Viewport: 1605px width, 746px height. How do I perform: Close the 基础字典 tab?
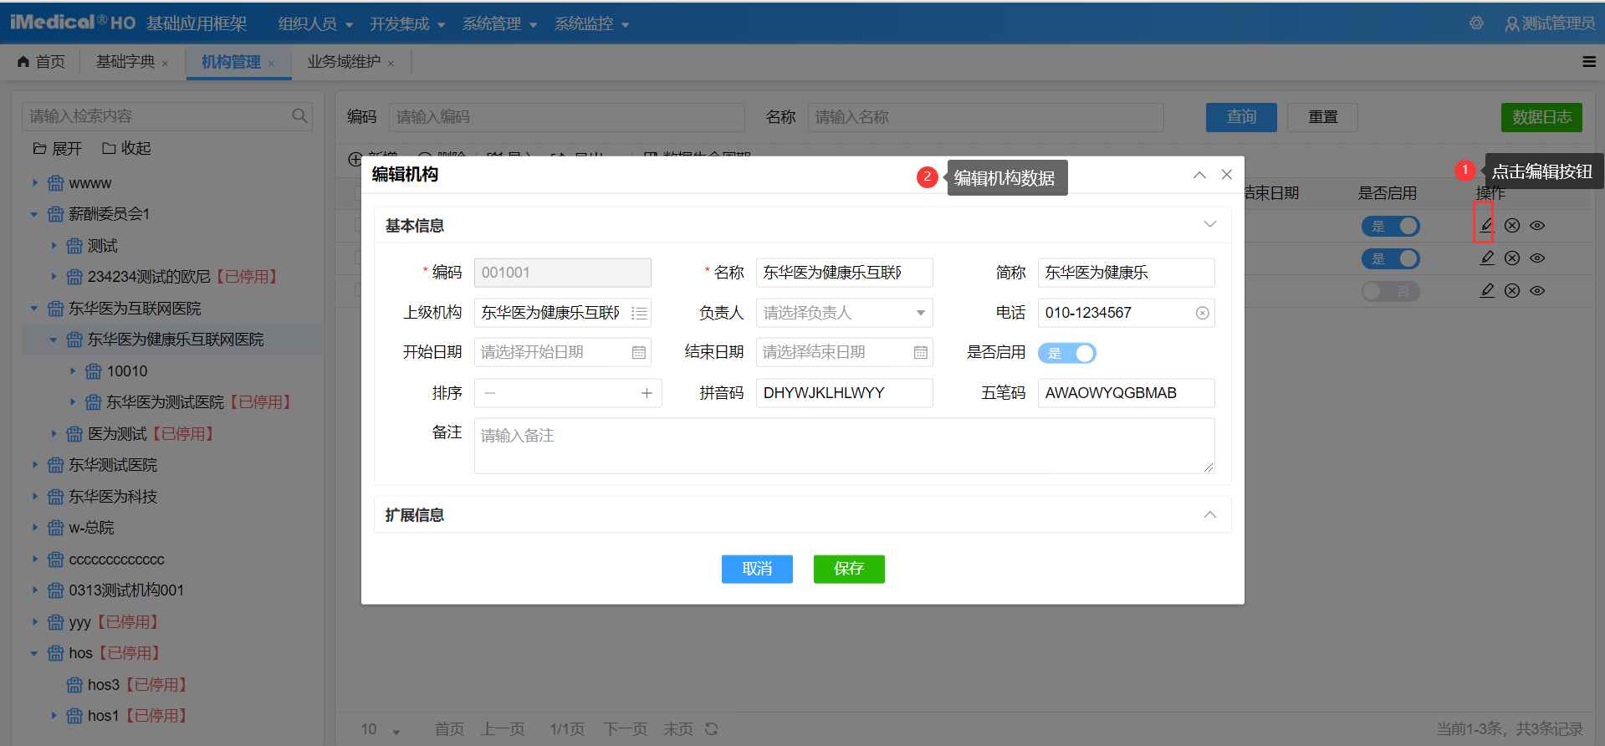(166, 64)
